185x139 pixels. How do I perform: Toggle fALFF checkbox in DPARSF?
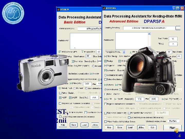tap(70, 98)
